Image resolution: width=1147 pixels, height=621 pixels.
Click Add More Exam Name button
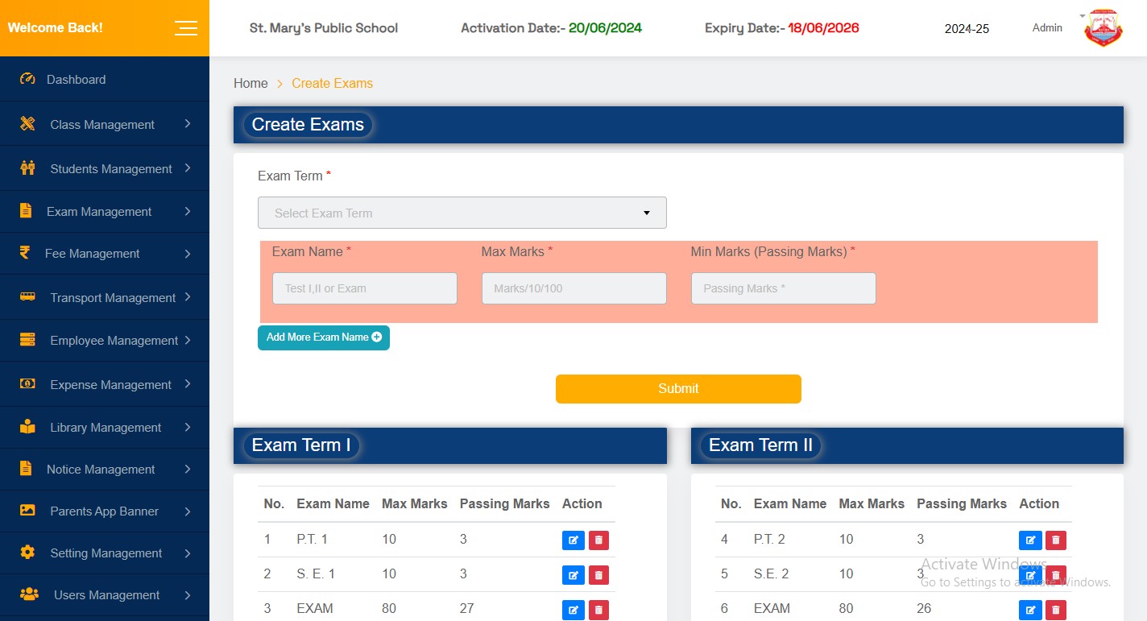(x=323, y=337)
